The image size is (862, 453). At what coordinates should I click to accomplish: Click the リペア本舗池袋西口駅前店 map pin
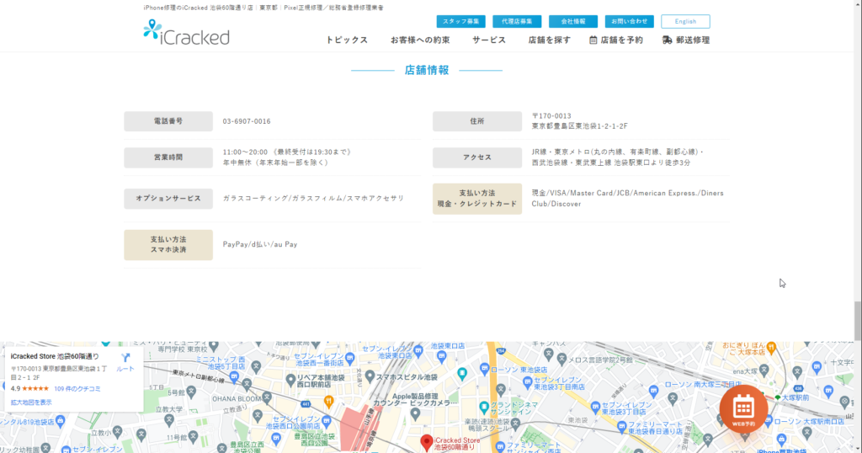[290, 380]
